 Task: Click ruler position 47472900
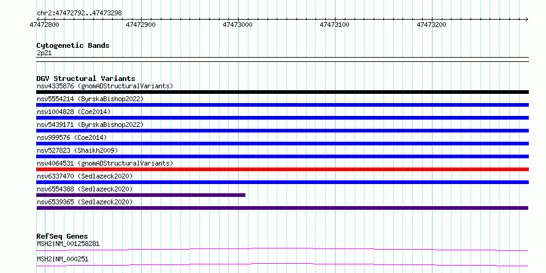point(141,25)
